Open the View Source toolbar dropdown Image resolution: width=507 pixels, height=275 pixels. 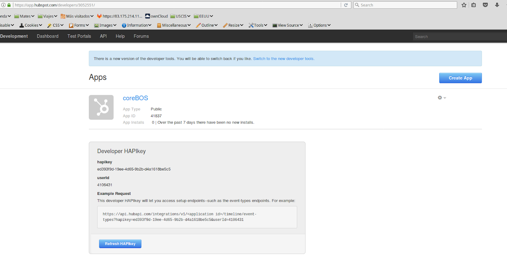[x=288, y=25]
